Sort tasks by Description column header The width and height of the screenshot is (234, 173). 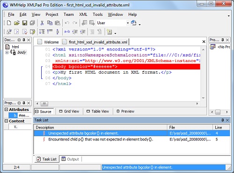[x=101, y=127]
